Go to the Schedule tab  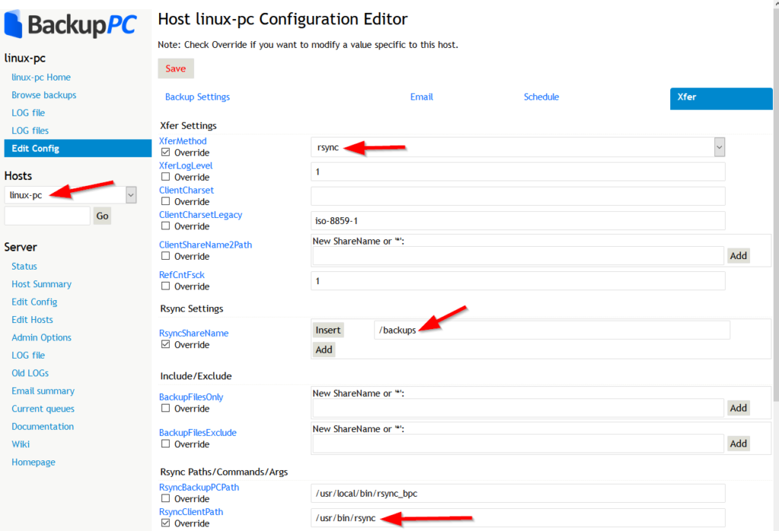coord(541,96)
